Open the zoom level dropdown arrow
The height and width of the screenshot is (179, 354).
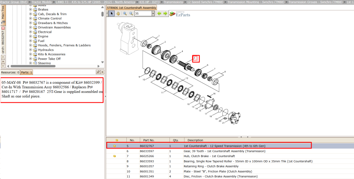pyautogui.click(x=153, y=13)
